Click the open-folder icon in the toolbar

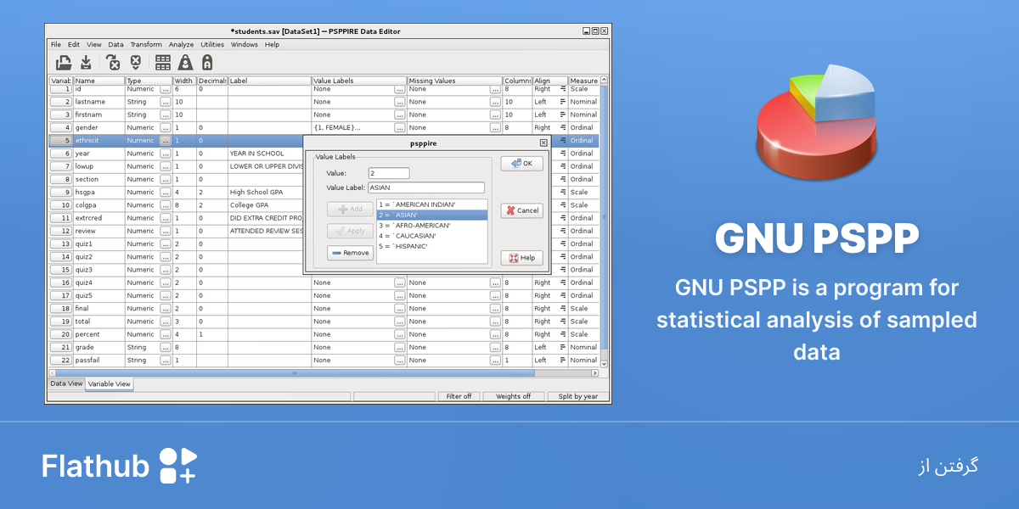pyautogui.click(x=64, y=62)
